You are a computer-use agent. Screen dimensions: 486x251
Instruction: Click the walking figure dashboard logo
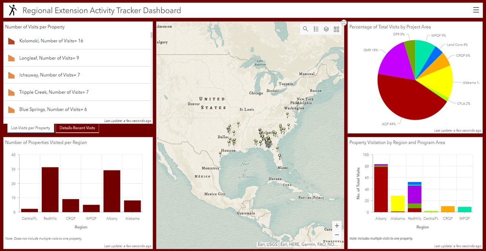pos(13,10)
